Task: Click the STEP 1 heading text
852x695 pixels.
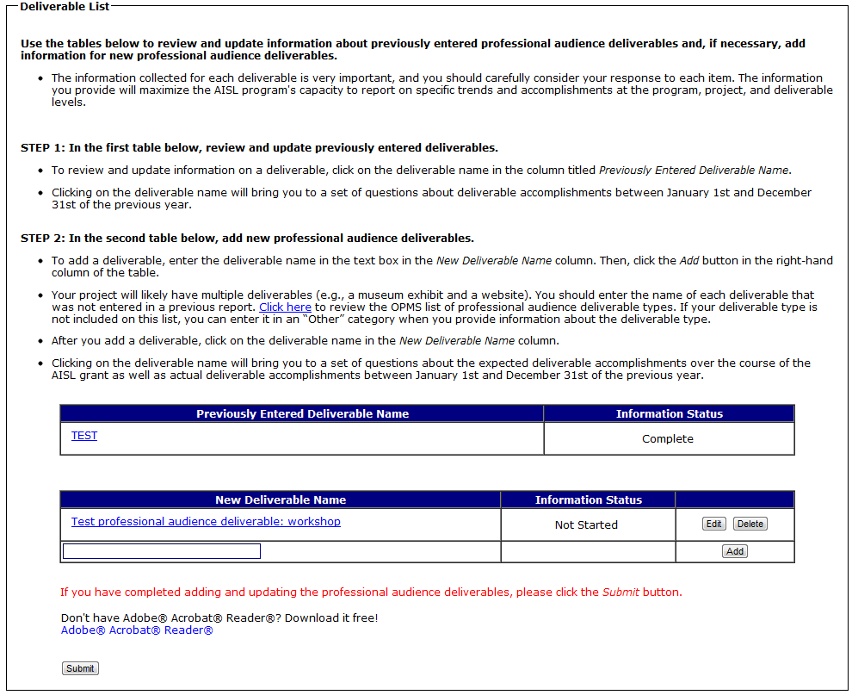Action: (259, 148)
